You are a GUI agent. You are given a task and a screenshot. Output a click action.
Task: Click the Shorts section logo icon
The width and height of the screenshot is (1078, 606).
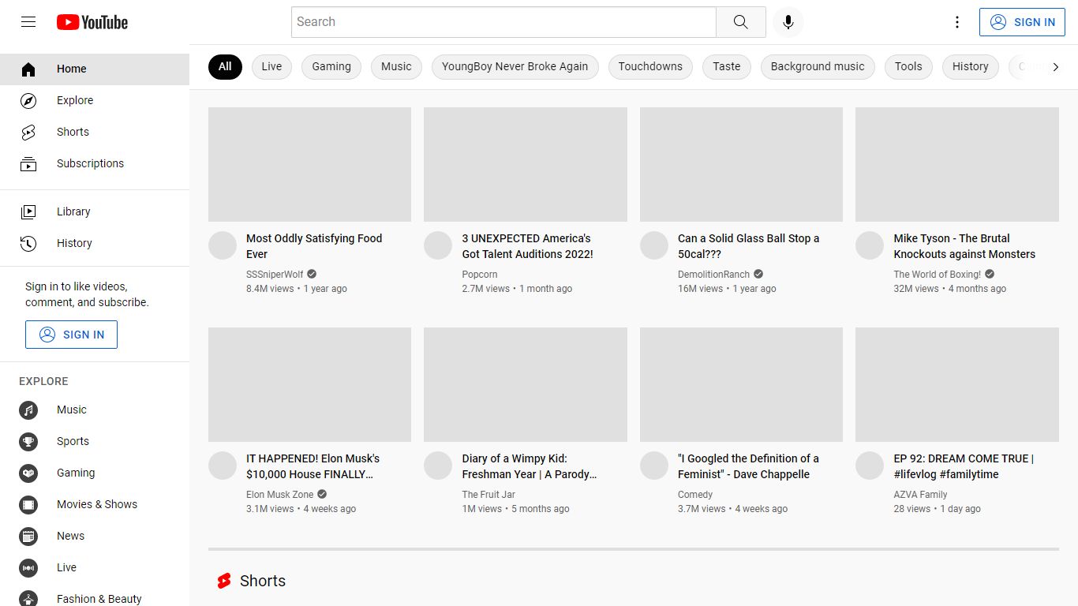coord(224,581)
